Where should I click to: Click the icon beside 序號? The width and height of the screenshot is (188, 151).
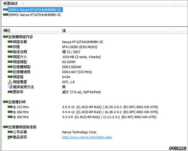point(10,47)
